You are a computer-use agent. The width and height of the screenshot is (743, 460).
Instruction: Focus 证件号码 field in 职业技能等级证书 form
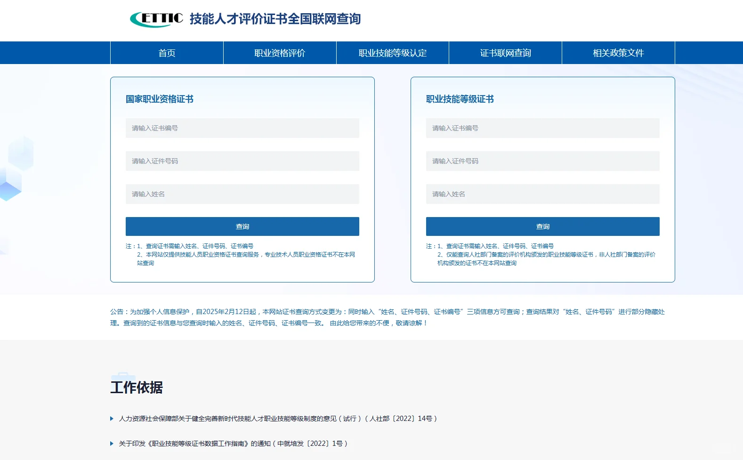point(543,161)
